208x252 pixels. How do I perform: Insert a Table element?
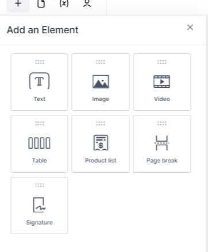(39, 144)
